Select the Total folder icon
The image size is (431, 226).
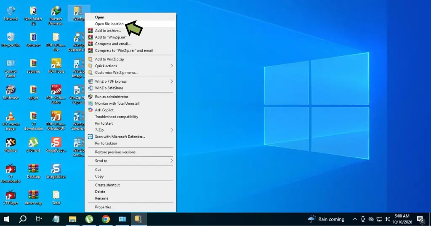(x=56, y=198)
